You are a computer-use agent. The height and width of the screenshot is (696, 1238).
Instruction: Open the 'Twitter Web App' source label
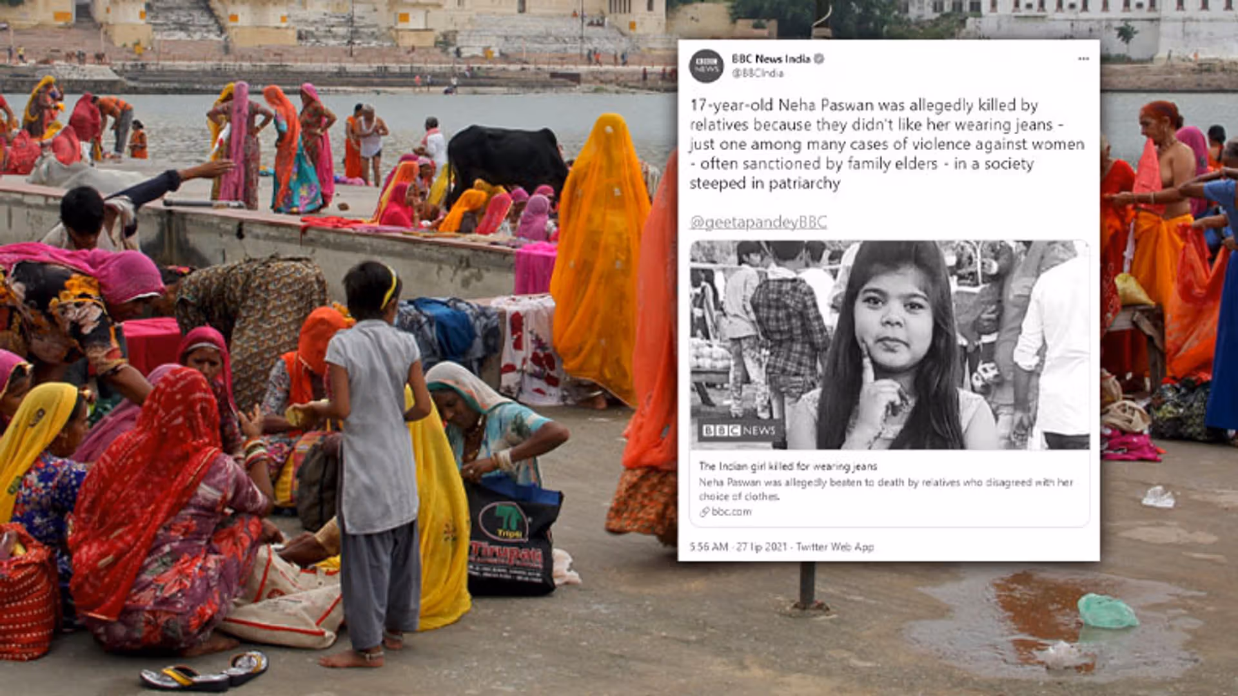pos(835,547)
